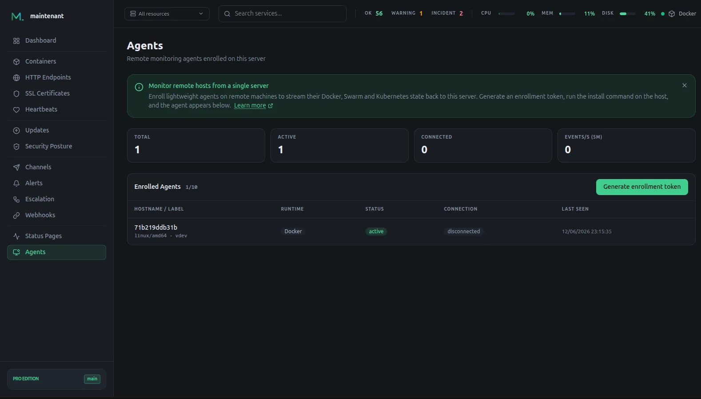Image resolution: width=701 pixels, height=399 pixels.
Task: Go to the Dashboard page
Action: (x=56, y=40)
